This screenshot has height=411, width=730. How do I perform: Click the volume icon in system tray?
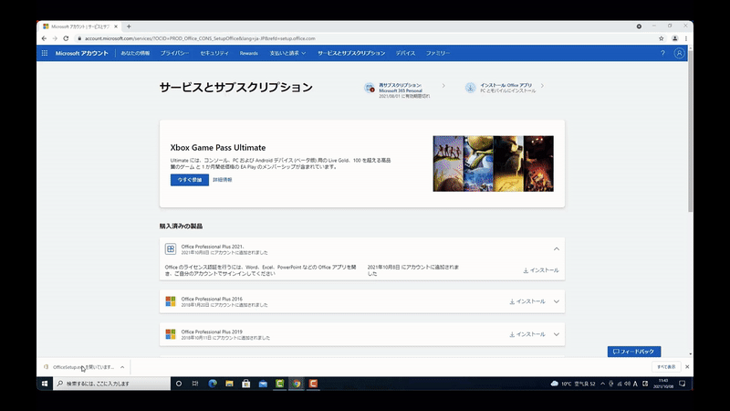coord(627,384)
